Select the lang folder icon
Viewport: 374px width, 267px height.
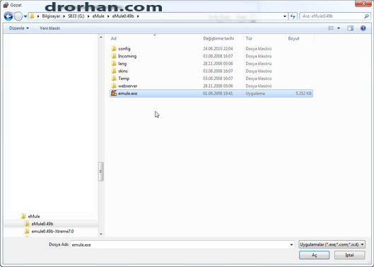pos(114,63)
